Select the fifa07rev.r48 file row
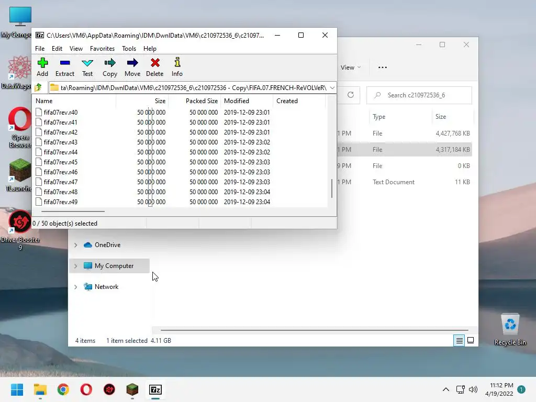536x402 pixels. (180, 192)
